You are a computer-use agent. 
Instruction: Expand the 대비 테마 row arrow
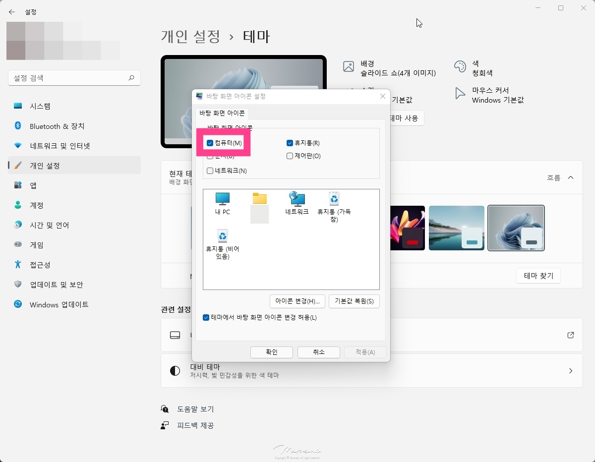coord(571,371)
